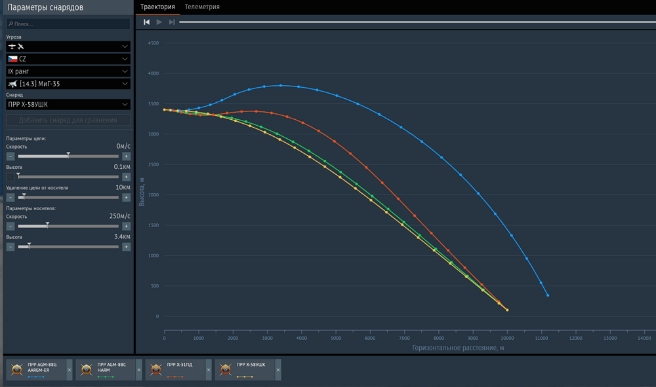Open the Траектория tab
The image size is (656, 387).
coord(157,7)
